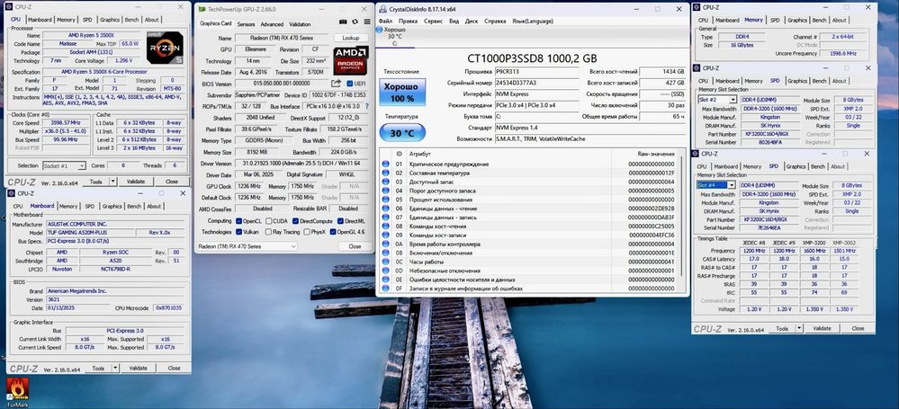Select the Критическое предупреждение attribute row
The image size is (899, 409).
[x=530, y=164]
